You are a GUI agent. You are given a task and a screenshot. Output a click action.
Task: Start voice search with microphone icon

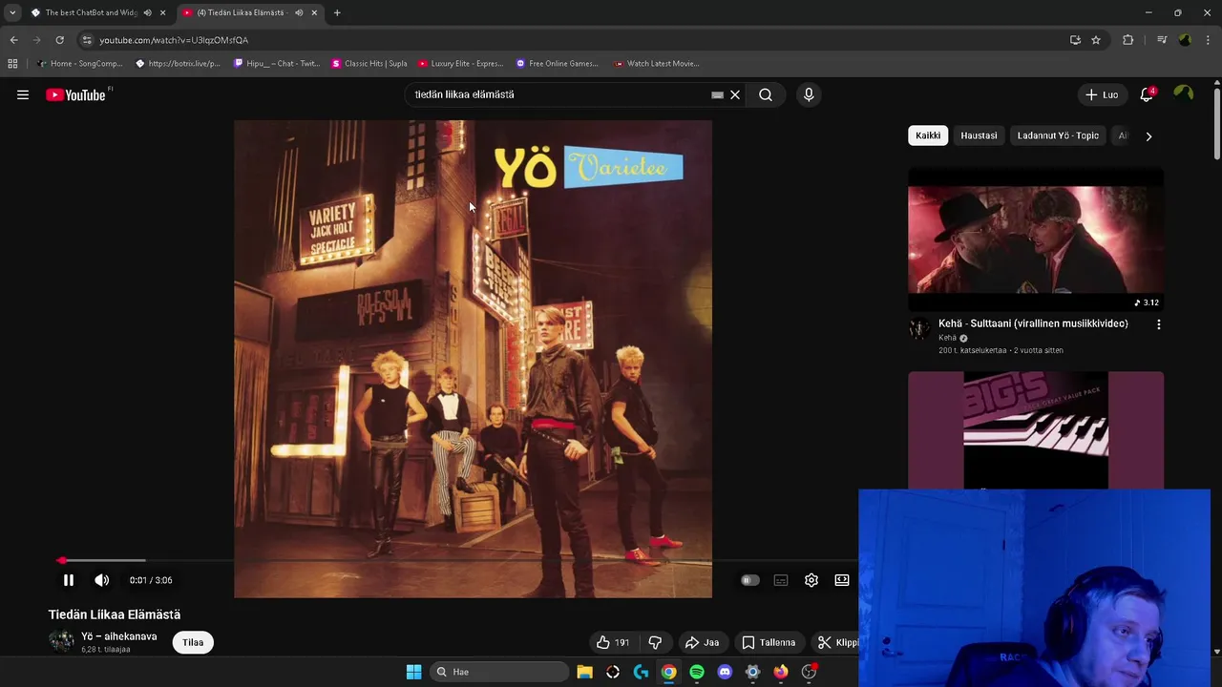coord(809,94)
